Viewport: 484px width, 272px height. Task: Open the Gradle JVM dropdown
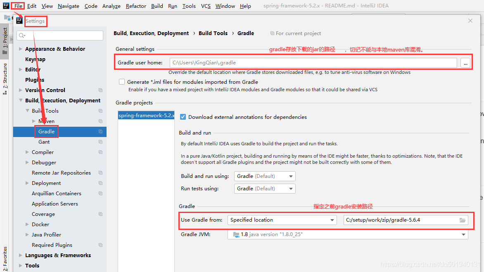pos(348,234)
